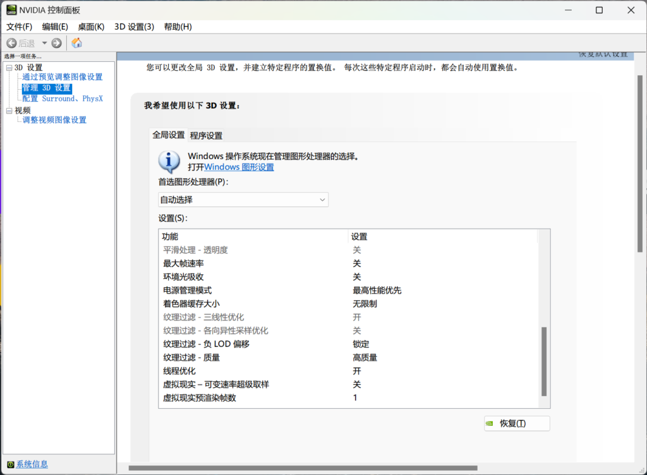The image size is (647, 475).
Task: Click the NVIDIA logo icon in title bar
Action: pos(12,10)
